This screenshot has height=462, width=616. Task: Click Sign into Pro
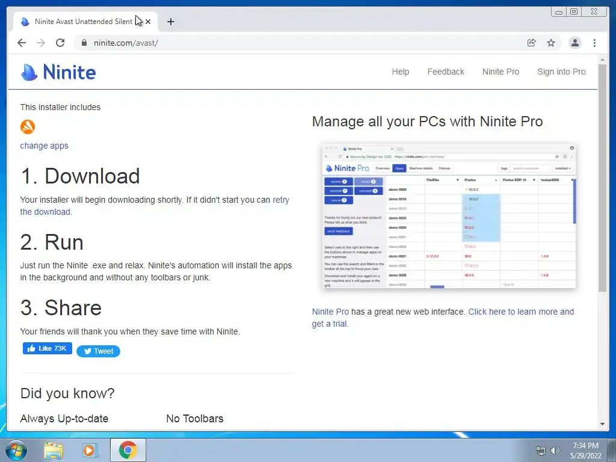coord(561,72)
